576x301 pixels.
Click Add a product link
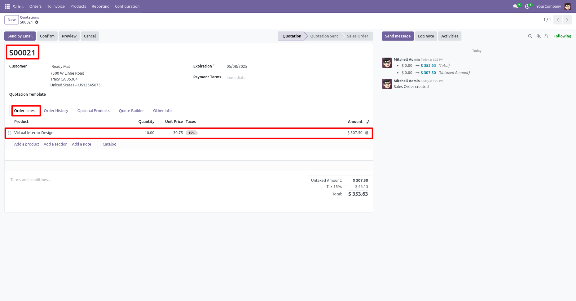click(x=27, y=144)
